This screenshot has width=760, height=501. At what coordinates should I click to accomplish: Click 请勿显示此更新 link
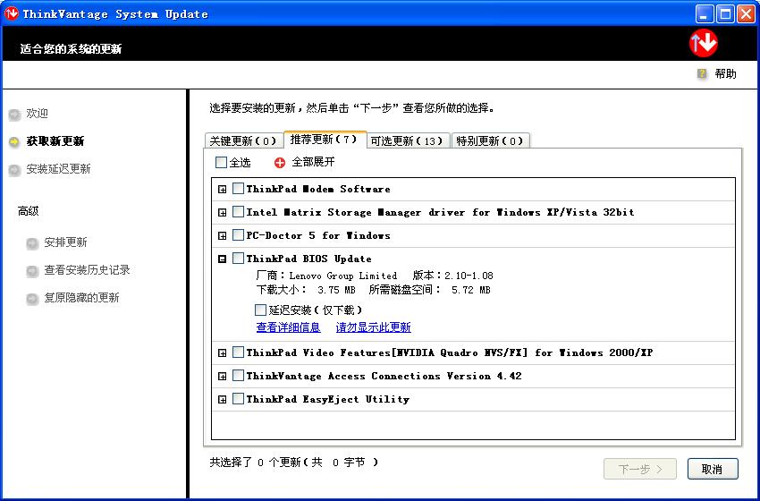click(373, 327)
